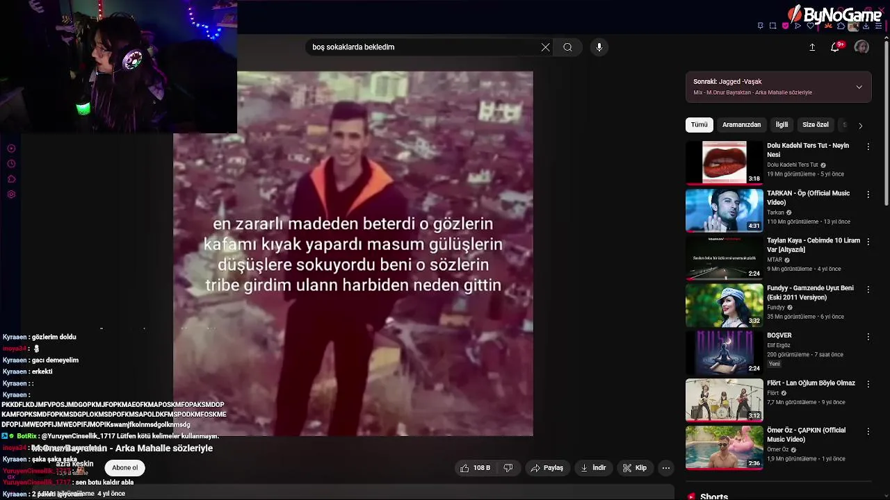Image resolution: width=890 pixels, height=500 pixels.
Task: Open Flört Lan Oğlum Böyle Olmaz thumbnail
Action: tap(724, 400)
